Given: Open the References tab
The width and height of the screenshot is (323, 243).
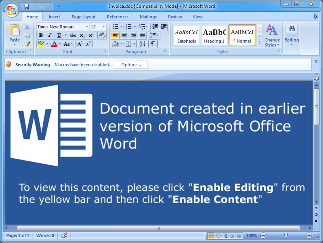Looking at the screenshot, I should pyautogui.click(x=118, y=17).
